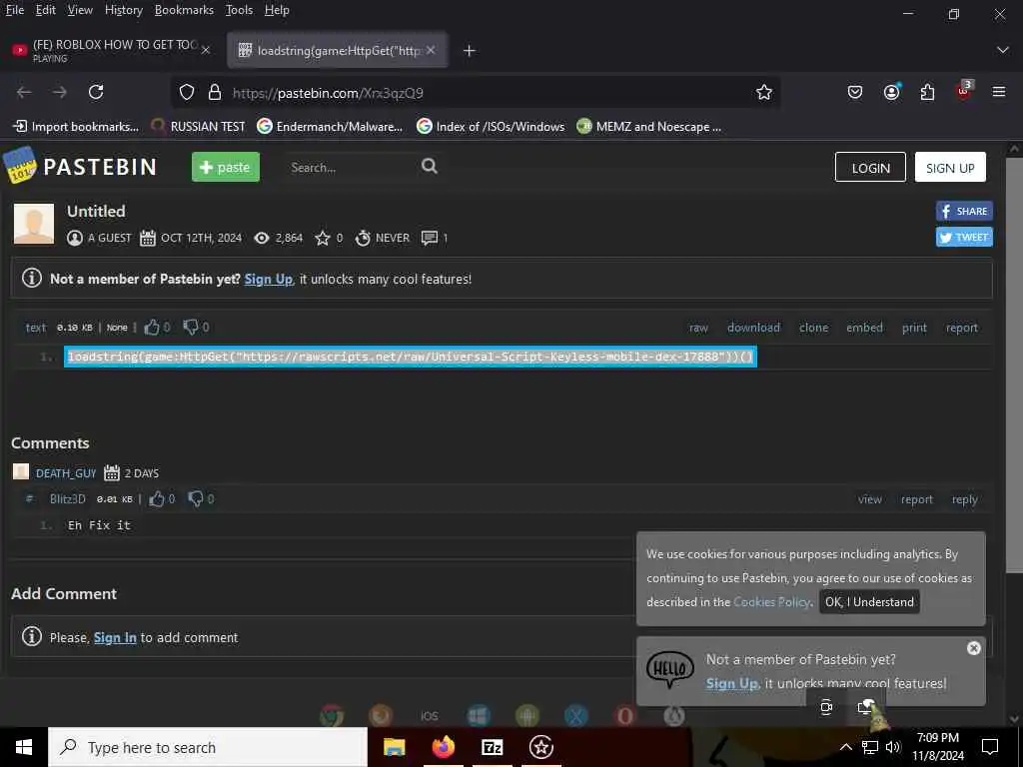Click the LOGIN button
This screenshot has width=1023, height=767.
tap(870, 167)
